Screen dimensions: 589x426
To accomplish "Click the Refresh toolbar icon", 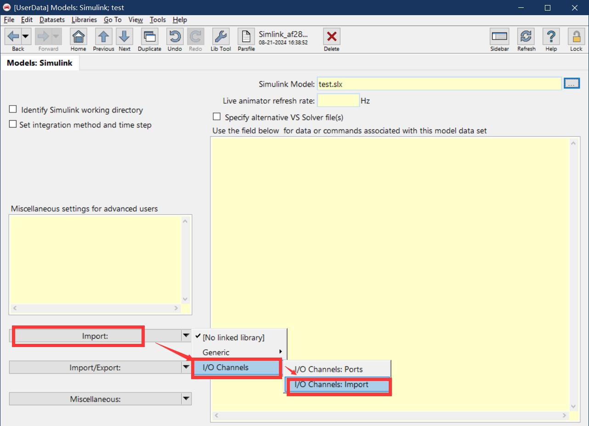I will (526, 36).
